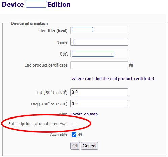Image resolution: width=168 pixels, height=157 pixels.
Task: Click the Lat (-90° to +90°) input
Action: tap(99, 92)
